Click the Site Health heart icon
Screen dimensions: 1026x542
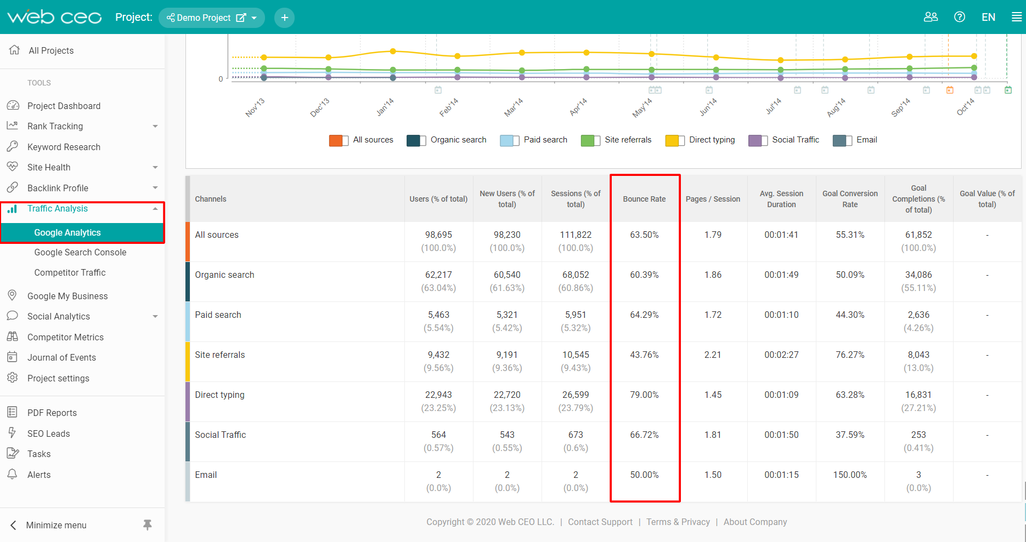(x=13, y=167)
